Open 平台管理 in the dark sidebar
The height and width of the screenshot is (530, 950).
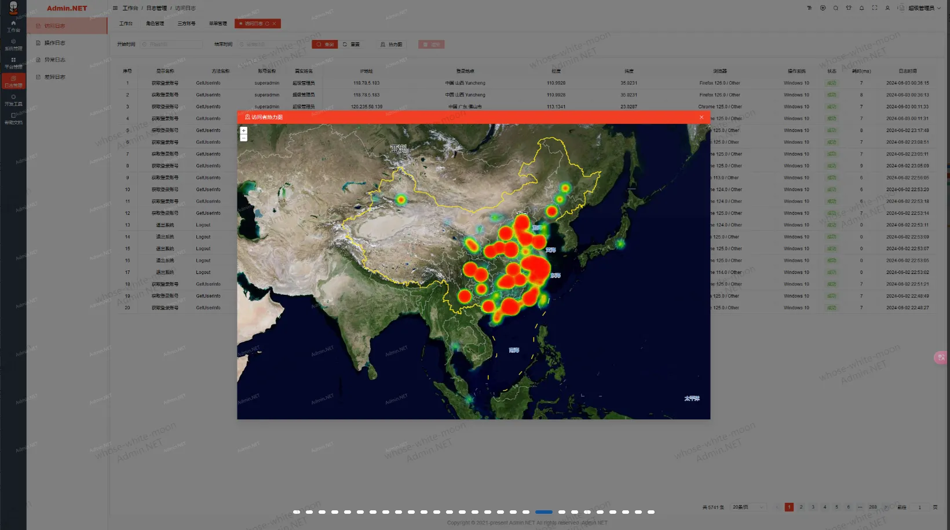[x=13, y=63]
